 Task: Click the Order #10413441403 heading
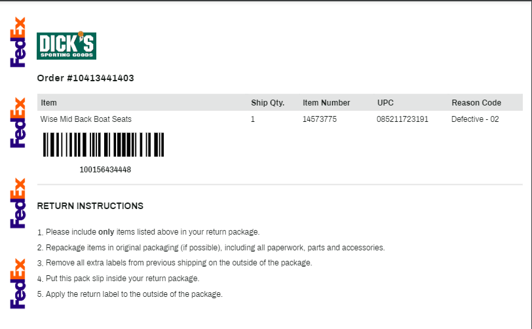click(85, 78)
